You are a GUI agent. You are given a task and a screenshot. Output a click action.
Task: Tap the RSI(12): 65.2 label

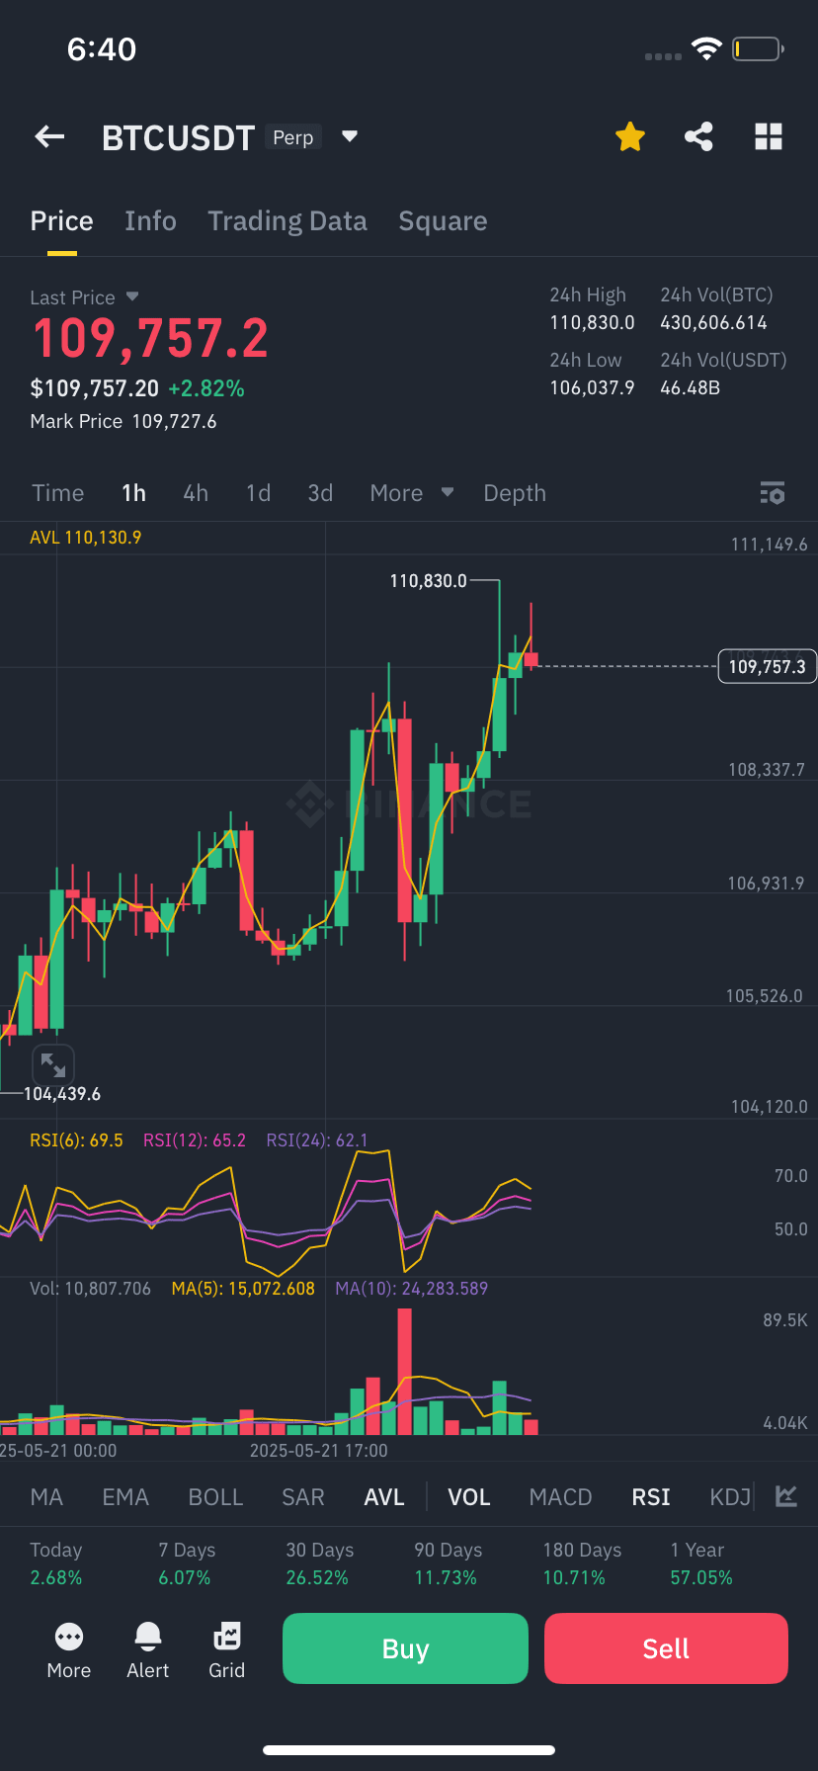[x=195, y=1140]
